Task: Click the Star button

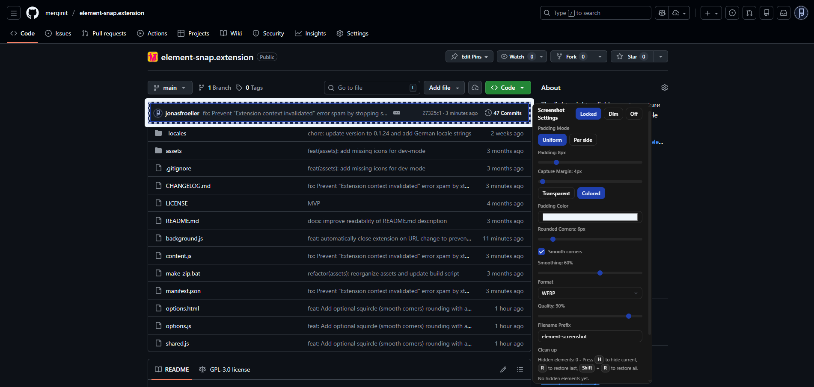Action: click(631, 56)
